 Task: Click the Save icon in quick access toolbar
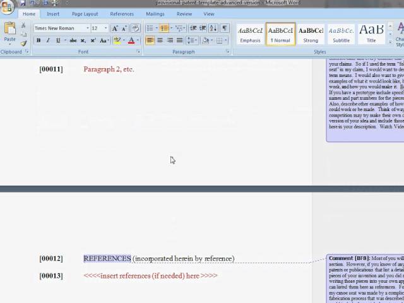tap(23, 3)
